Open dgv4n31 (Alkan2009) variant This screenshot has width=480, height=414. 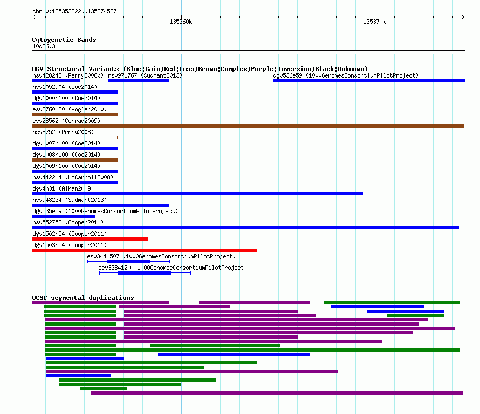click(63, 188)
